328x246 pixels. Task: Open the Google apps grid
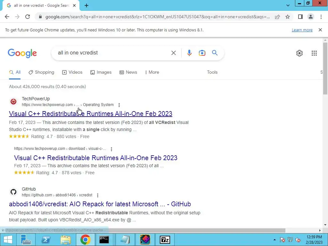tap(314, 53)
